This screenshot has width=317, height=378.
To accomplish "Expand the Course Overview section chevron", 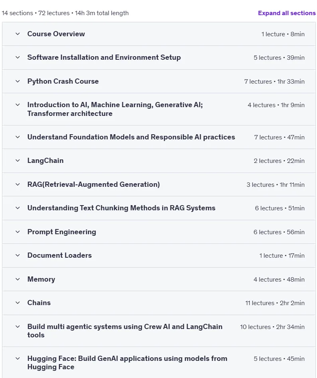I will 18,34.
